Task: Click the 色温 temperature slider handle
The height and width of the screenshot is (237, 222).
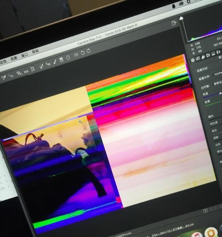Action: click(220, 93)
